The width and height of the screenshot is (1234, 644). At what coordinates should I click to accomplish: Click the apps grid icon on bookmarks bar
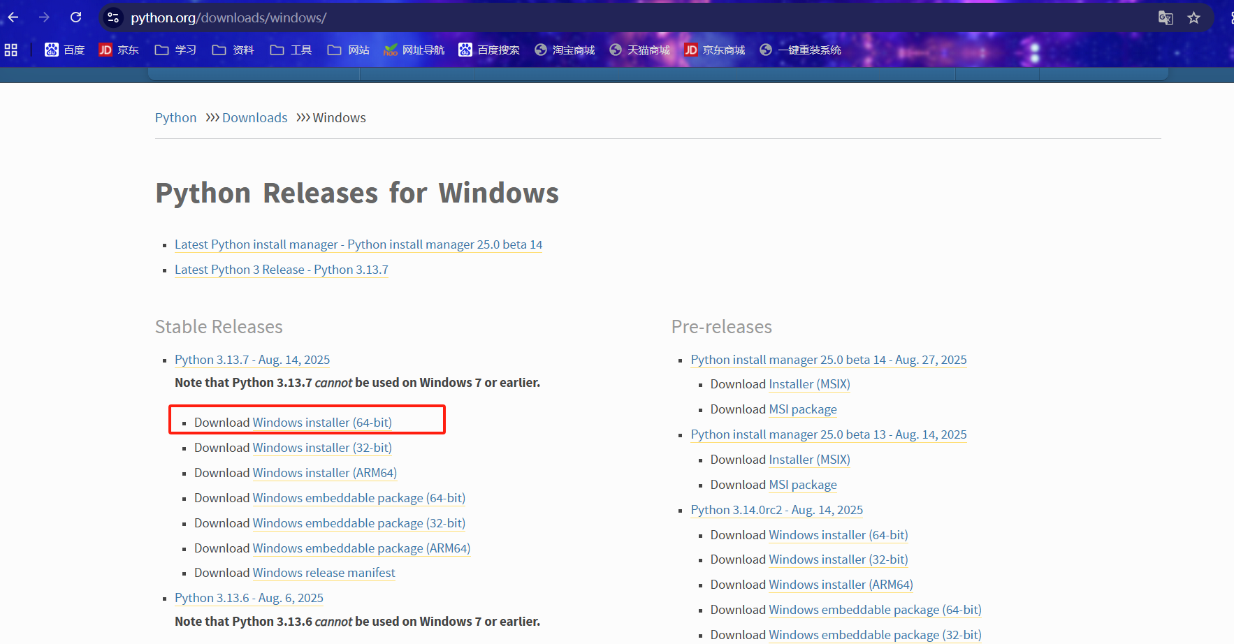click(x=10, y=50)
